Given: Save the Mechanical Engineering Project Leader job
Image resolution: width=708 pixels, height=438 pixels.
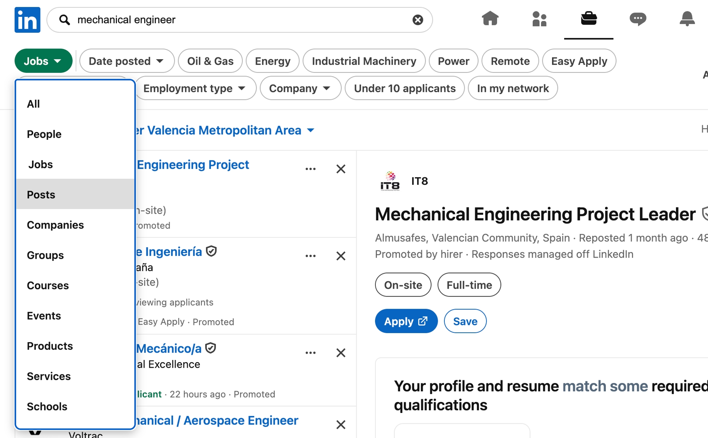Looking at the screenshot, I should (x=465, y=321).
